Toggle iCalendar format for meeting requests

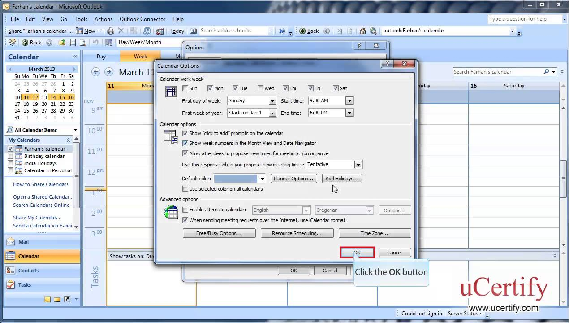tap(185, 220)
